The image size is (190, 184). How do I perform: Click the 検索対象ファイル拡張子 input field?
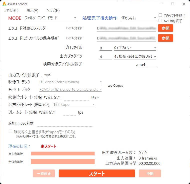[146, 65]
